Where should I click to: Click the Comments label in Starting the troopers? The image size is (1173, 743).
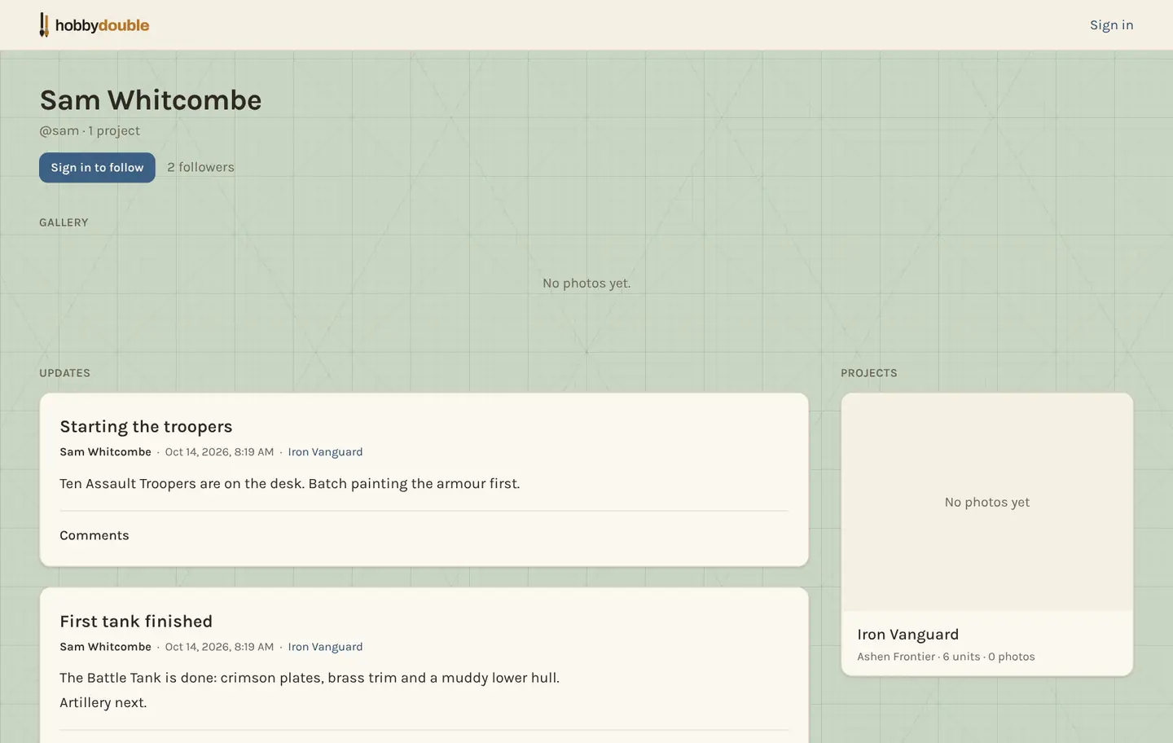click(94, 535)
